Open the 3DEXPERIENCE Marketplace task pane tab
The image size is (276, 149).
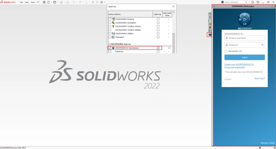(x=210, y=35)
